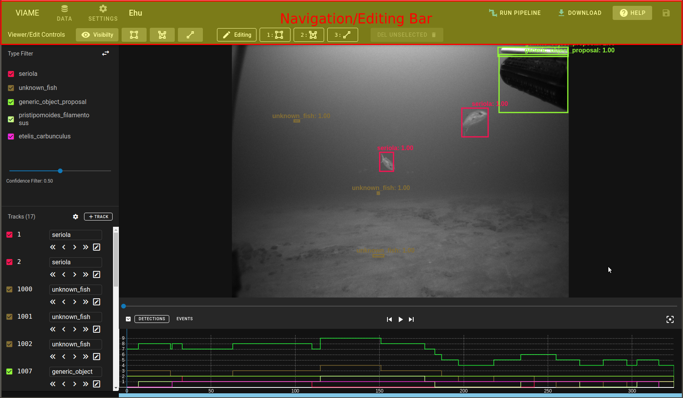The width and height of the screenshot is (683, 398).
Task: Jump to last frame of track 1
Action: [x=86, y=247]
